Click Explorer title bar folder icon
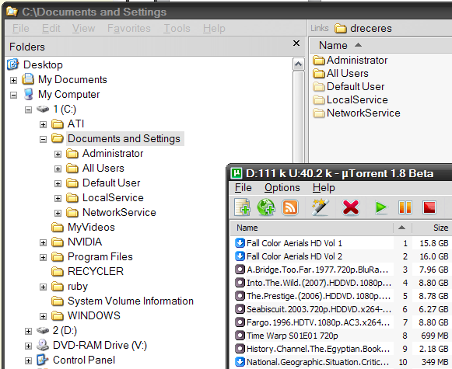Image resolution: width=452 pixels, height=369 pixels. tap(12, 12)
